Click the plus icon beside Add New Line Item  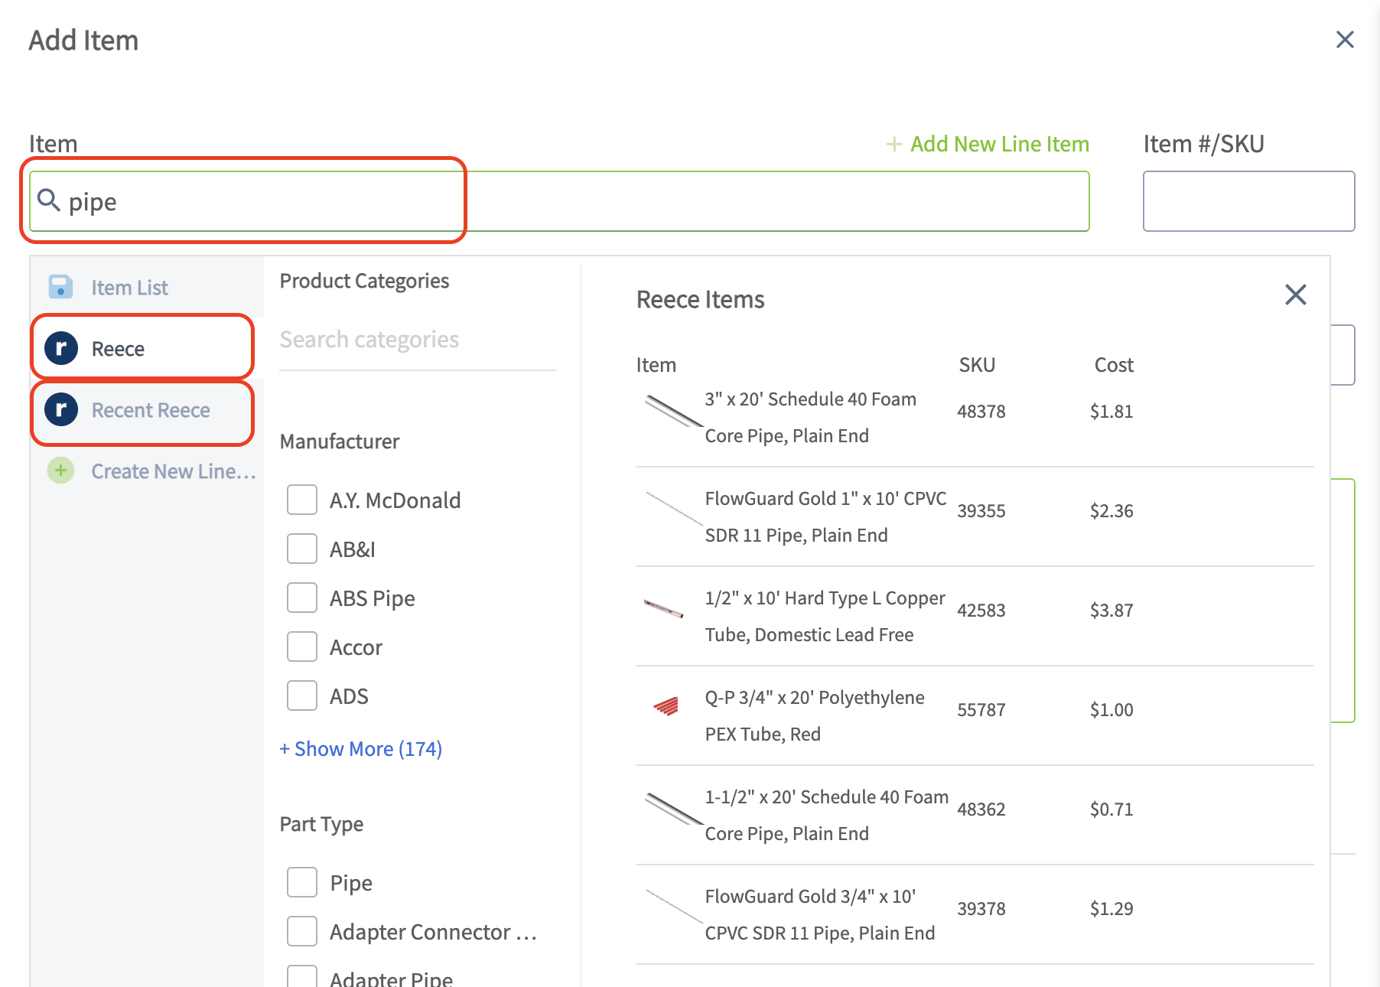(x=893, y=144)
